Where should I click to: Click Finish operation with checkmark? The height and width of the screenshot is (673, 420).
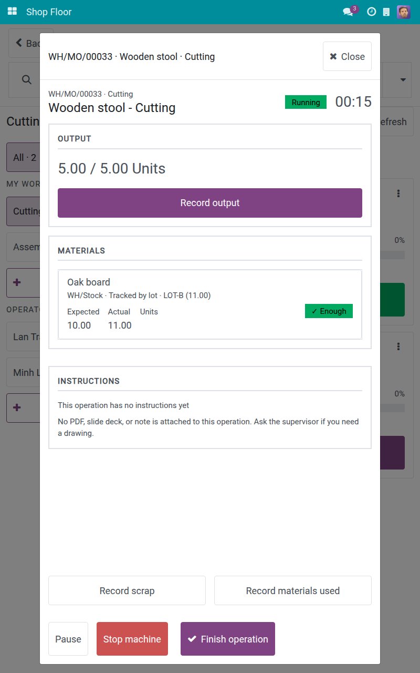(x=228, y=639)
